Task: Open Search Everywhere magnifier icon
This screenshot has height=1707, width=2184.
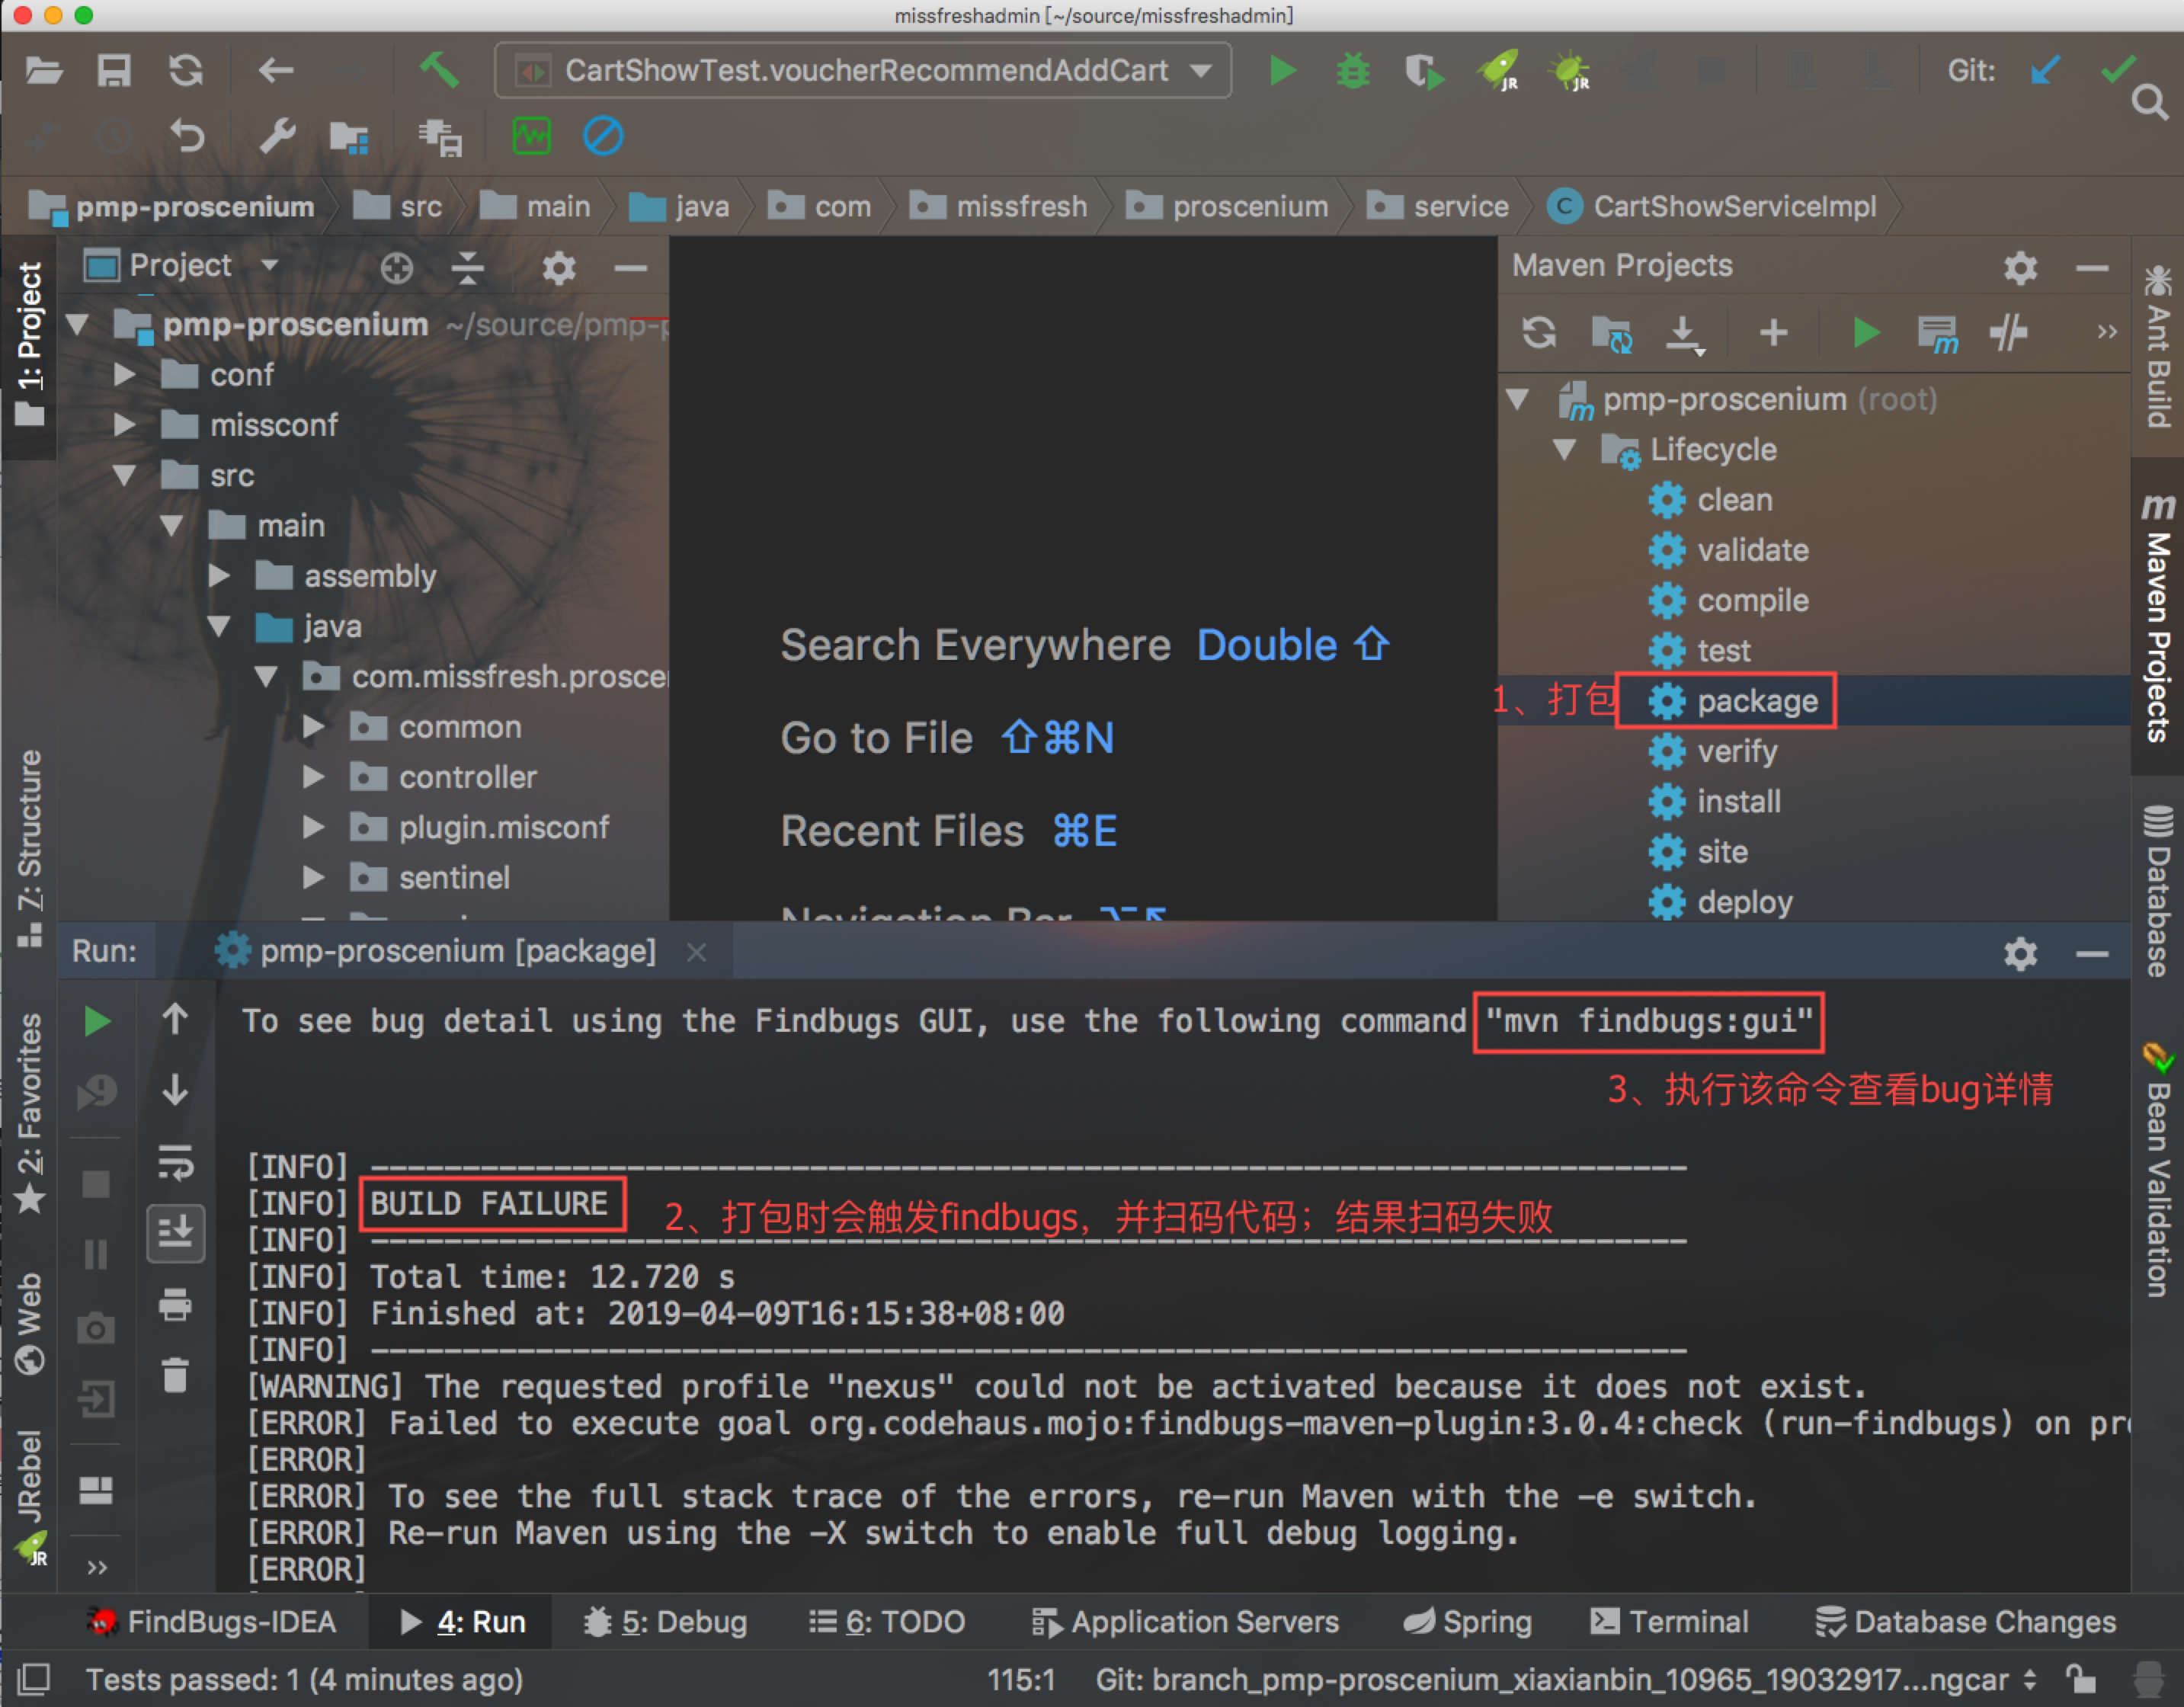Action: [2149, 101]
